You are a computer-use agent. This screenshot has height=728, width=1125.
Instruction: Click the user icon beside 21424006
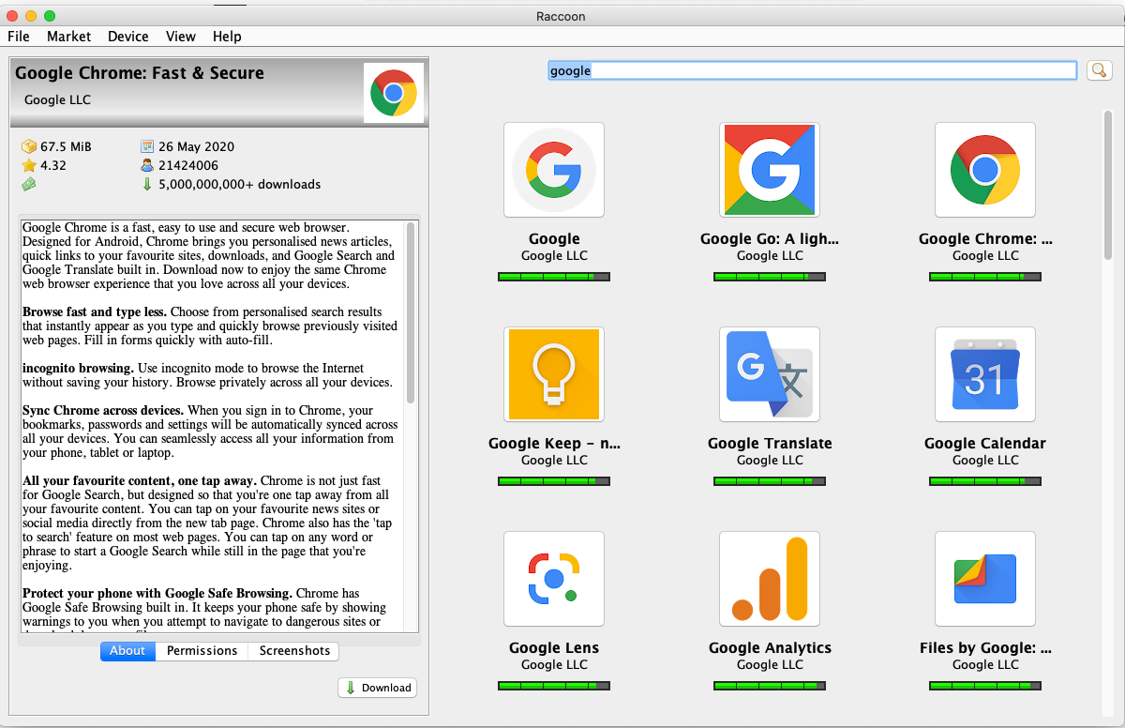point(147,165)
